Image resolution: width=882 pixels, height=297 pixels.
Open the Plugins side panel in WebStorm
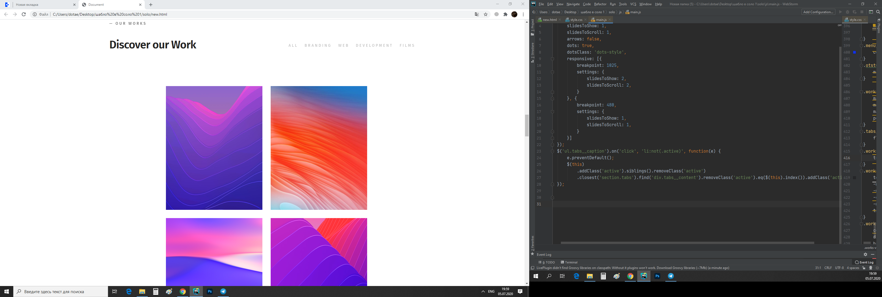coord(879,26)
